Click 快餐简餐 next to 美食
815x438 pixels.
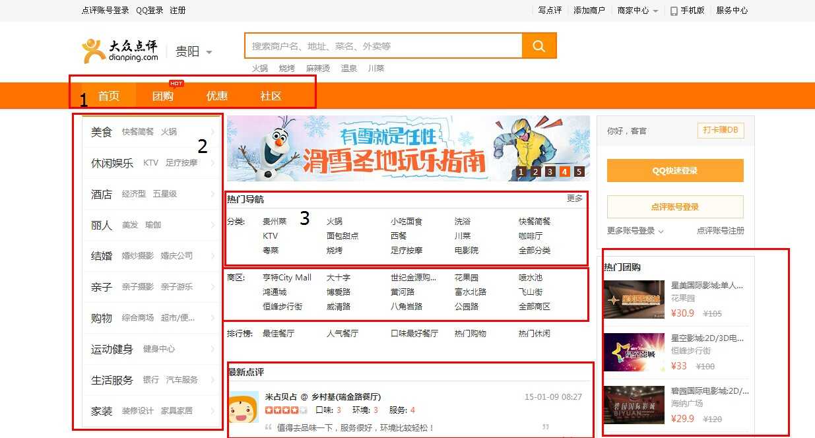pyautogui.click(x=138, y=132)
